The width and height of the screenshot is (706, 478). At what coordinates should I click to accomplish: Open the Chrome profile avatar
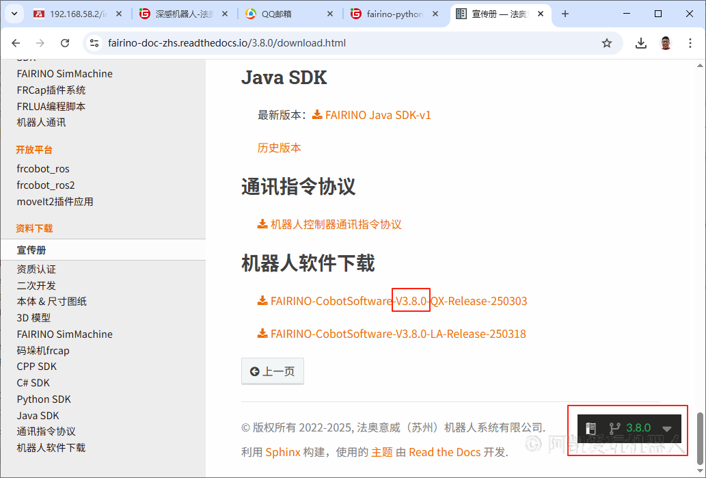pos(665,43)
